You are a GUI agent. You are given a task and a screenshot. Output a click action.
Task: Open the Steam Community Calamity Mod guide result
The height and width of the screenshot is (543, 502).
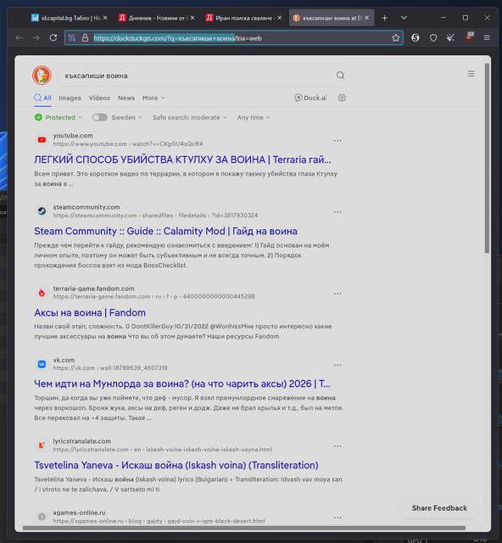tap(165, 231)
